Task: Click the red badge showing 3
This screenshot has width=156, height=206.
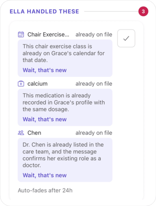Action: point(143,12)
